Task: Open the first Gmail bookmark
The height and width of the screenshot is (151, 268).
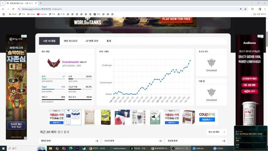Action: 13,14
